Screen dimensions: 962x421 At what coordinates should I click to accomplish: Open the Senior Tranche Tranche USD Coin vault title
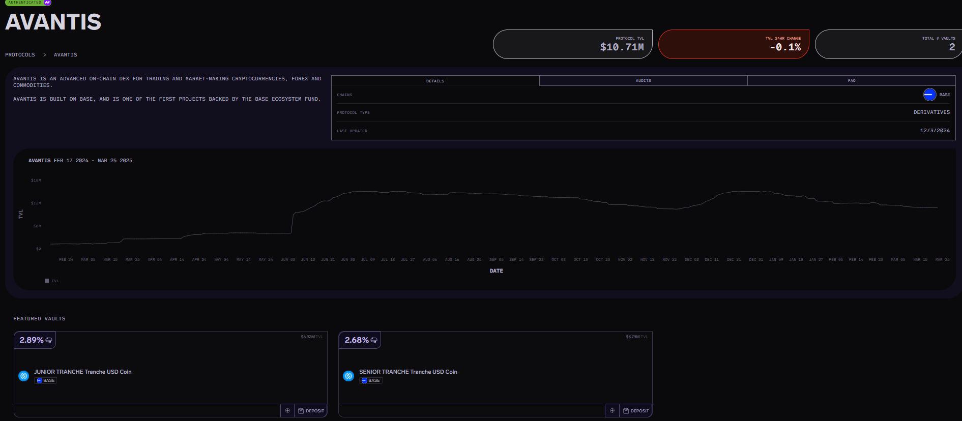(x=408, y=372)
